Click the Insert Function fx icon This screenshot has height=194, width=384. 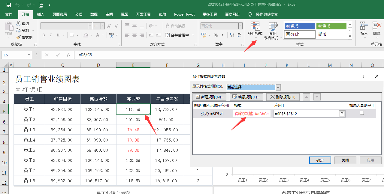click(x=68, y=55)
